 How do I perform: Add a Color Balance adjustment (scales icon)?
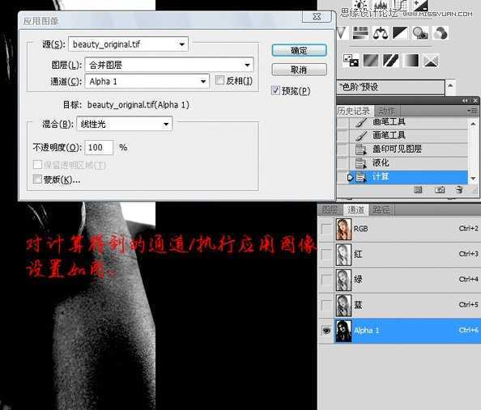pos(381,33)
